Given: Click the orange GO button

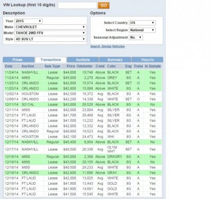Looking at the screenshot, I should click(x=104, y=5).
